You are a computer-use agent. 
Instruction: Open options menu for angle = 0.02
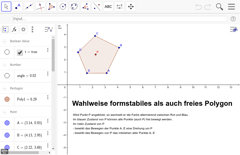(x=48, y=74)
